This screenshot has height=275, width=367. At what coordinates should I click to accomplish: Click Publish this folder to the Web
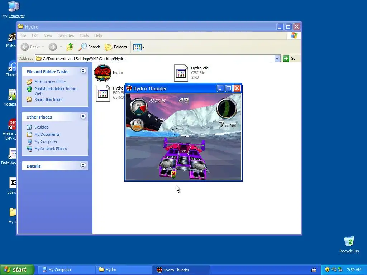coord(55,91)
